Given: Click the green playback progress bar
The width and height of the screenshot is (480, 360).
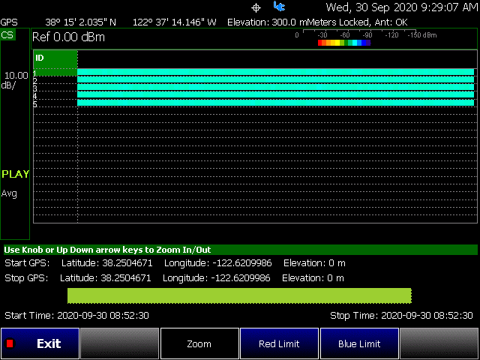Looking at the screenshot, I should (239, 295).
